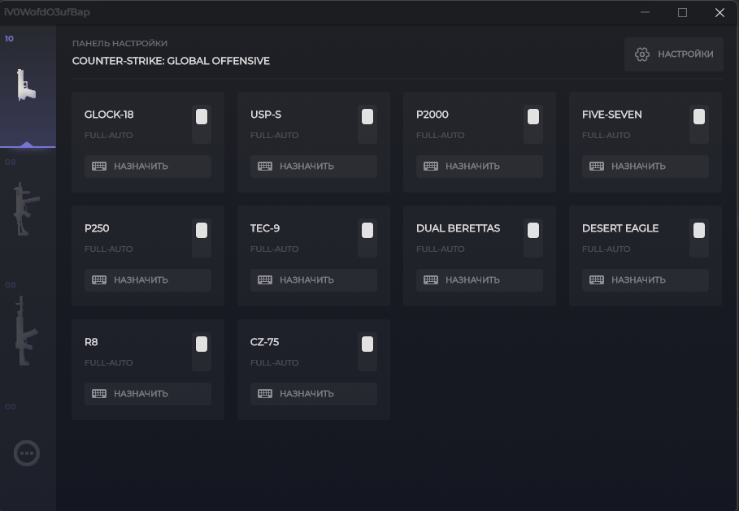Close the application window
This screenshot has height=511, width=739.
719,12
